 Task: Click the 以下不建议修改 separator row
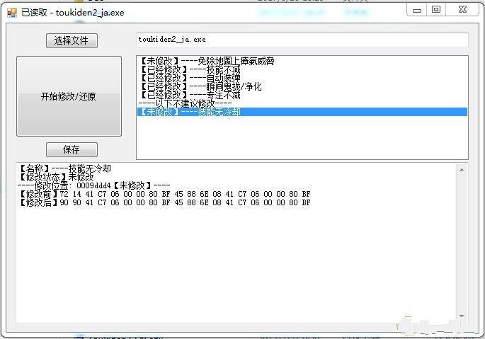(302, 103)
